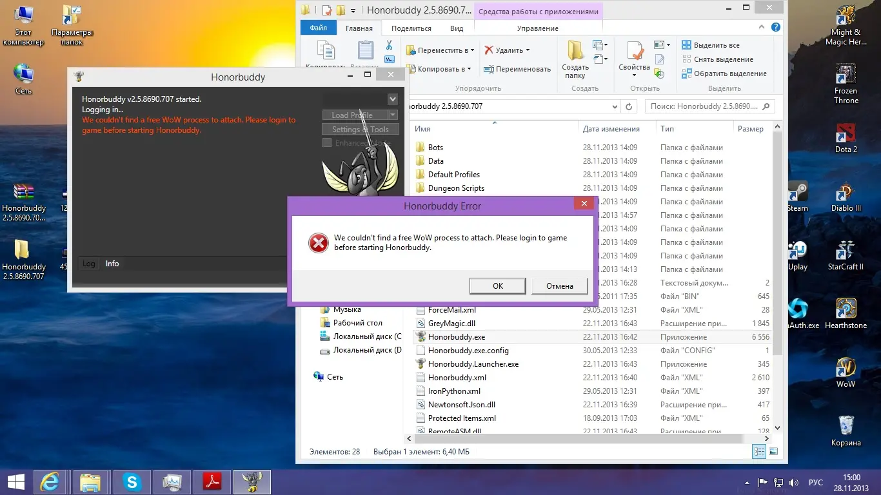Switch Explorer to large icons view button
This screenshot has height=495, width=881.
[x=773, y=452]
